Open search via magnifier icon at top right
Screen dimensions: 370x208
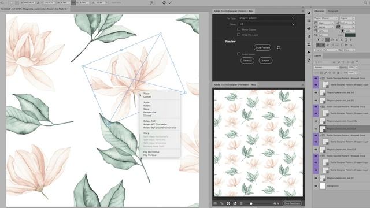click(x=365, y=3)
